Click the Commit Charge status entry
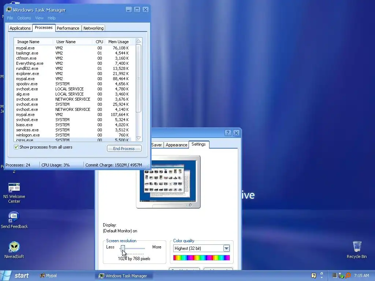The height and width of the screenshot is (281, 375). (x=115, y=165)
